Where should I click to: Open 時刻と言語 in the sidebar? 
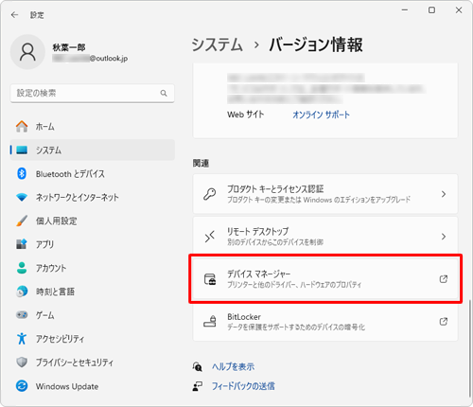[x=93, y=292]
